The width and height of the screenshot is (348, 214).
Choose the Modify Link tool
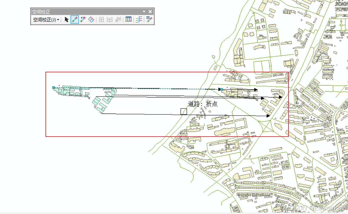pyautogui.click(x=83, y=19)
